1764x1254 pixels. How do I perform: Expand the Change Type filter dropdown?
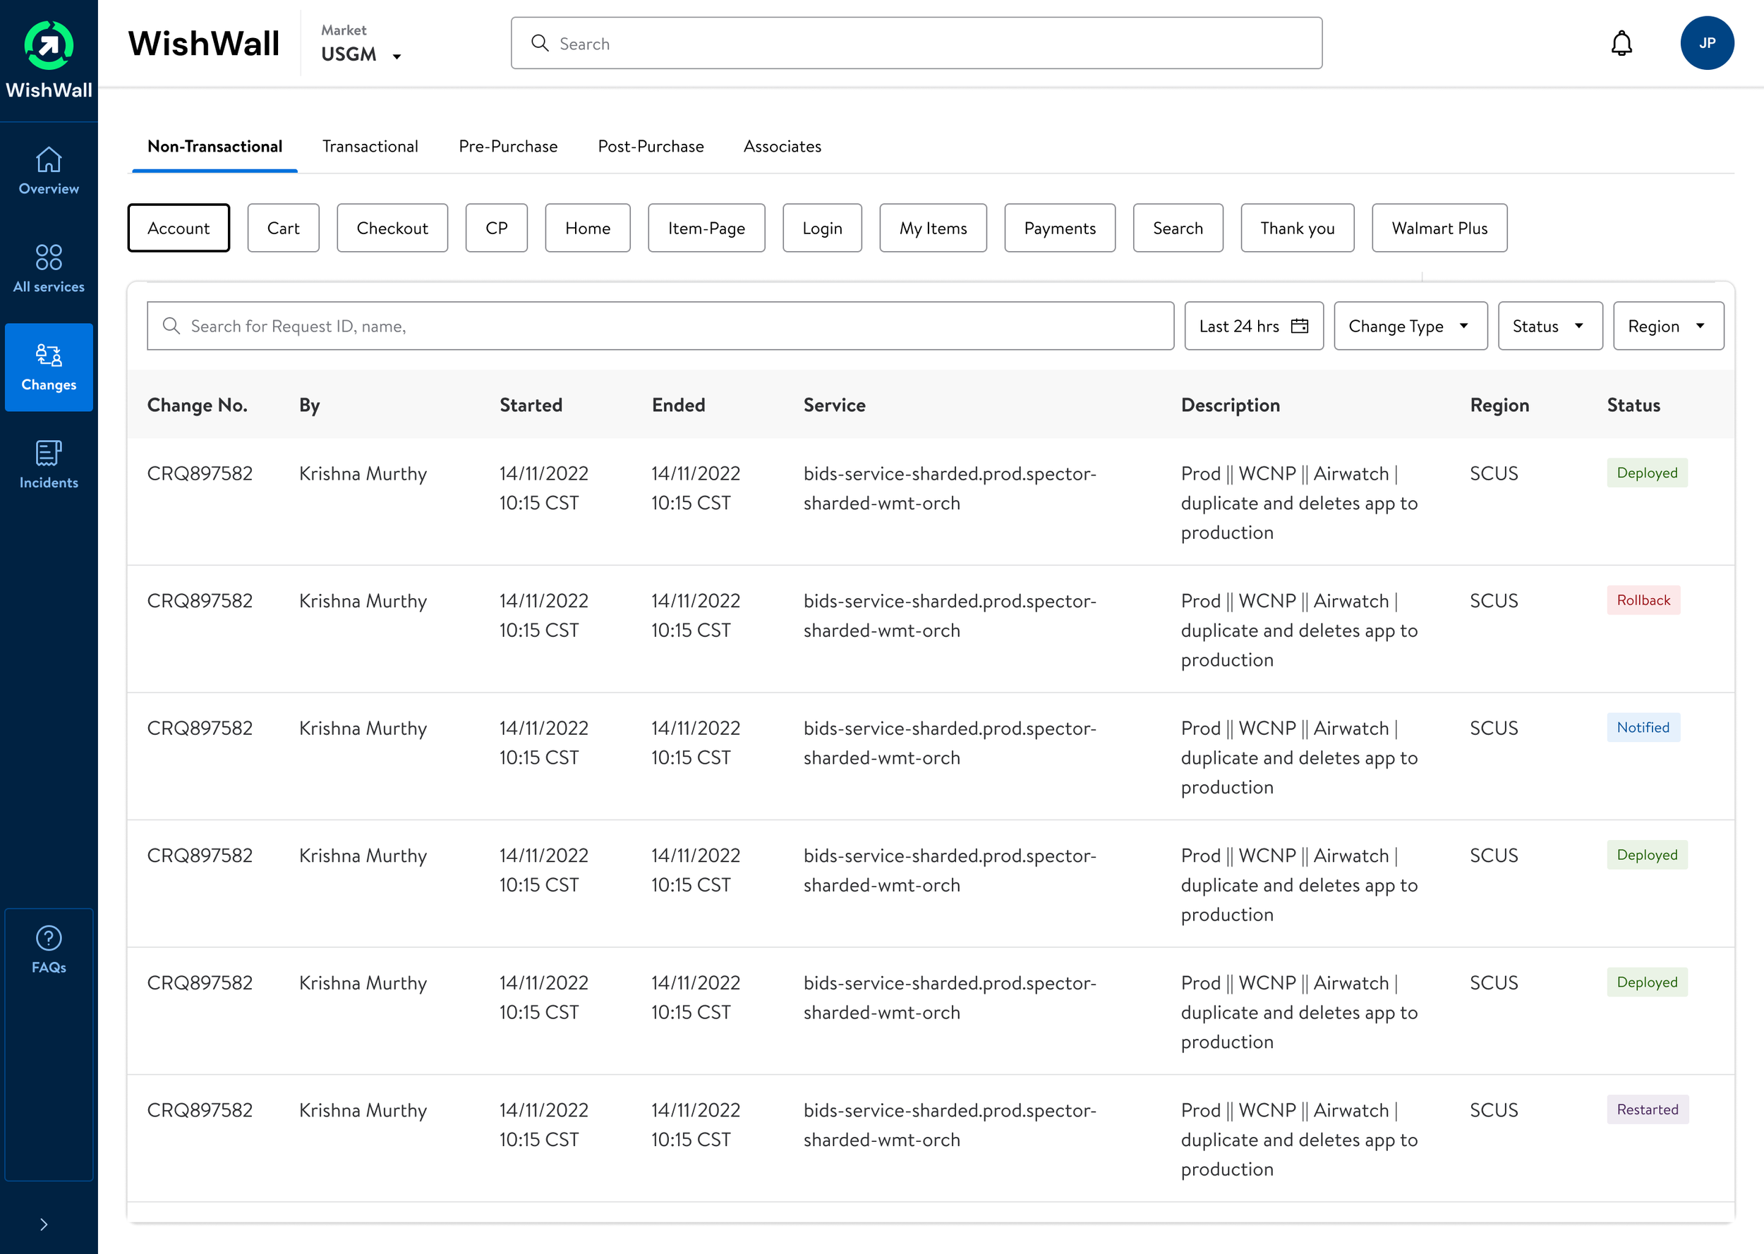(1410, 326)
